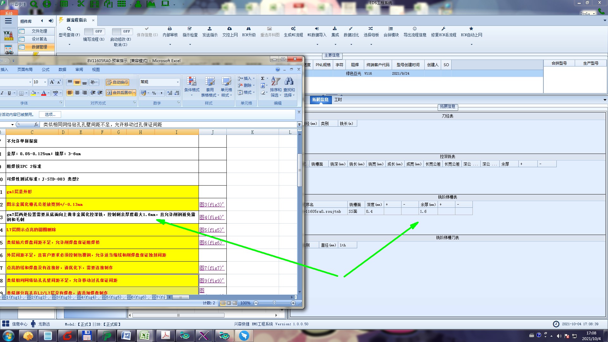Click Excel fill color paint bucket swatch
The width and height of the screenshot is (608, 342).
point(33,93)
